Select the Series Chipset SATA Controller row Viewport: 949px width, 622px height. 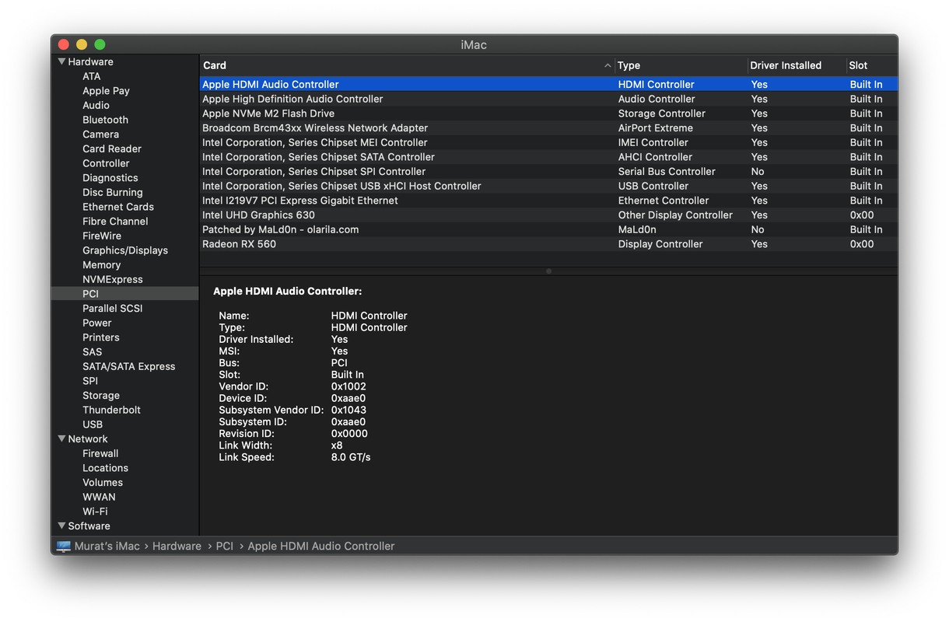coord(548,157)
